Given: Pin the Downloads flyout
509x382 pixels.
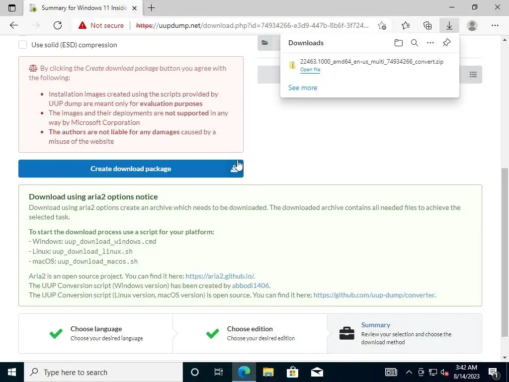Looking at the screenshot, I should 447,43.
